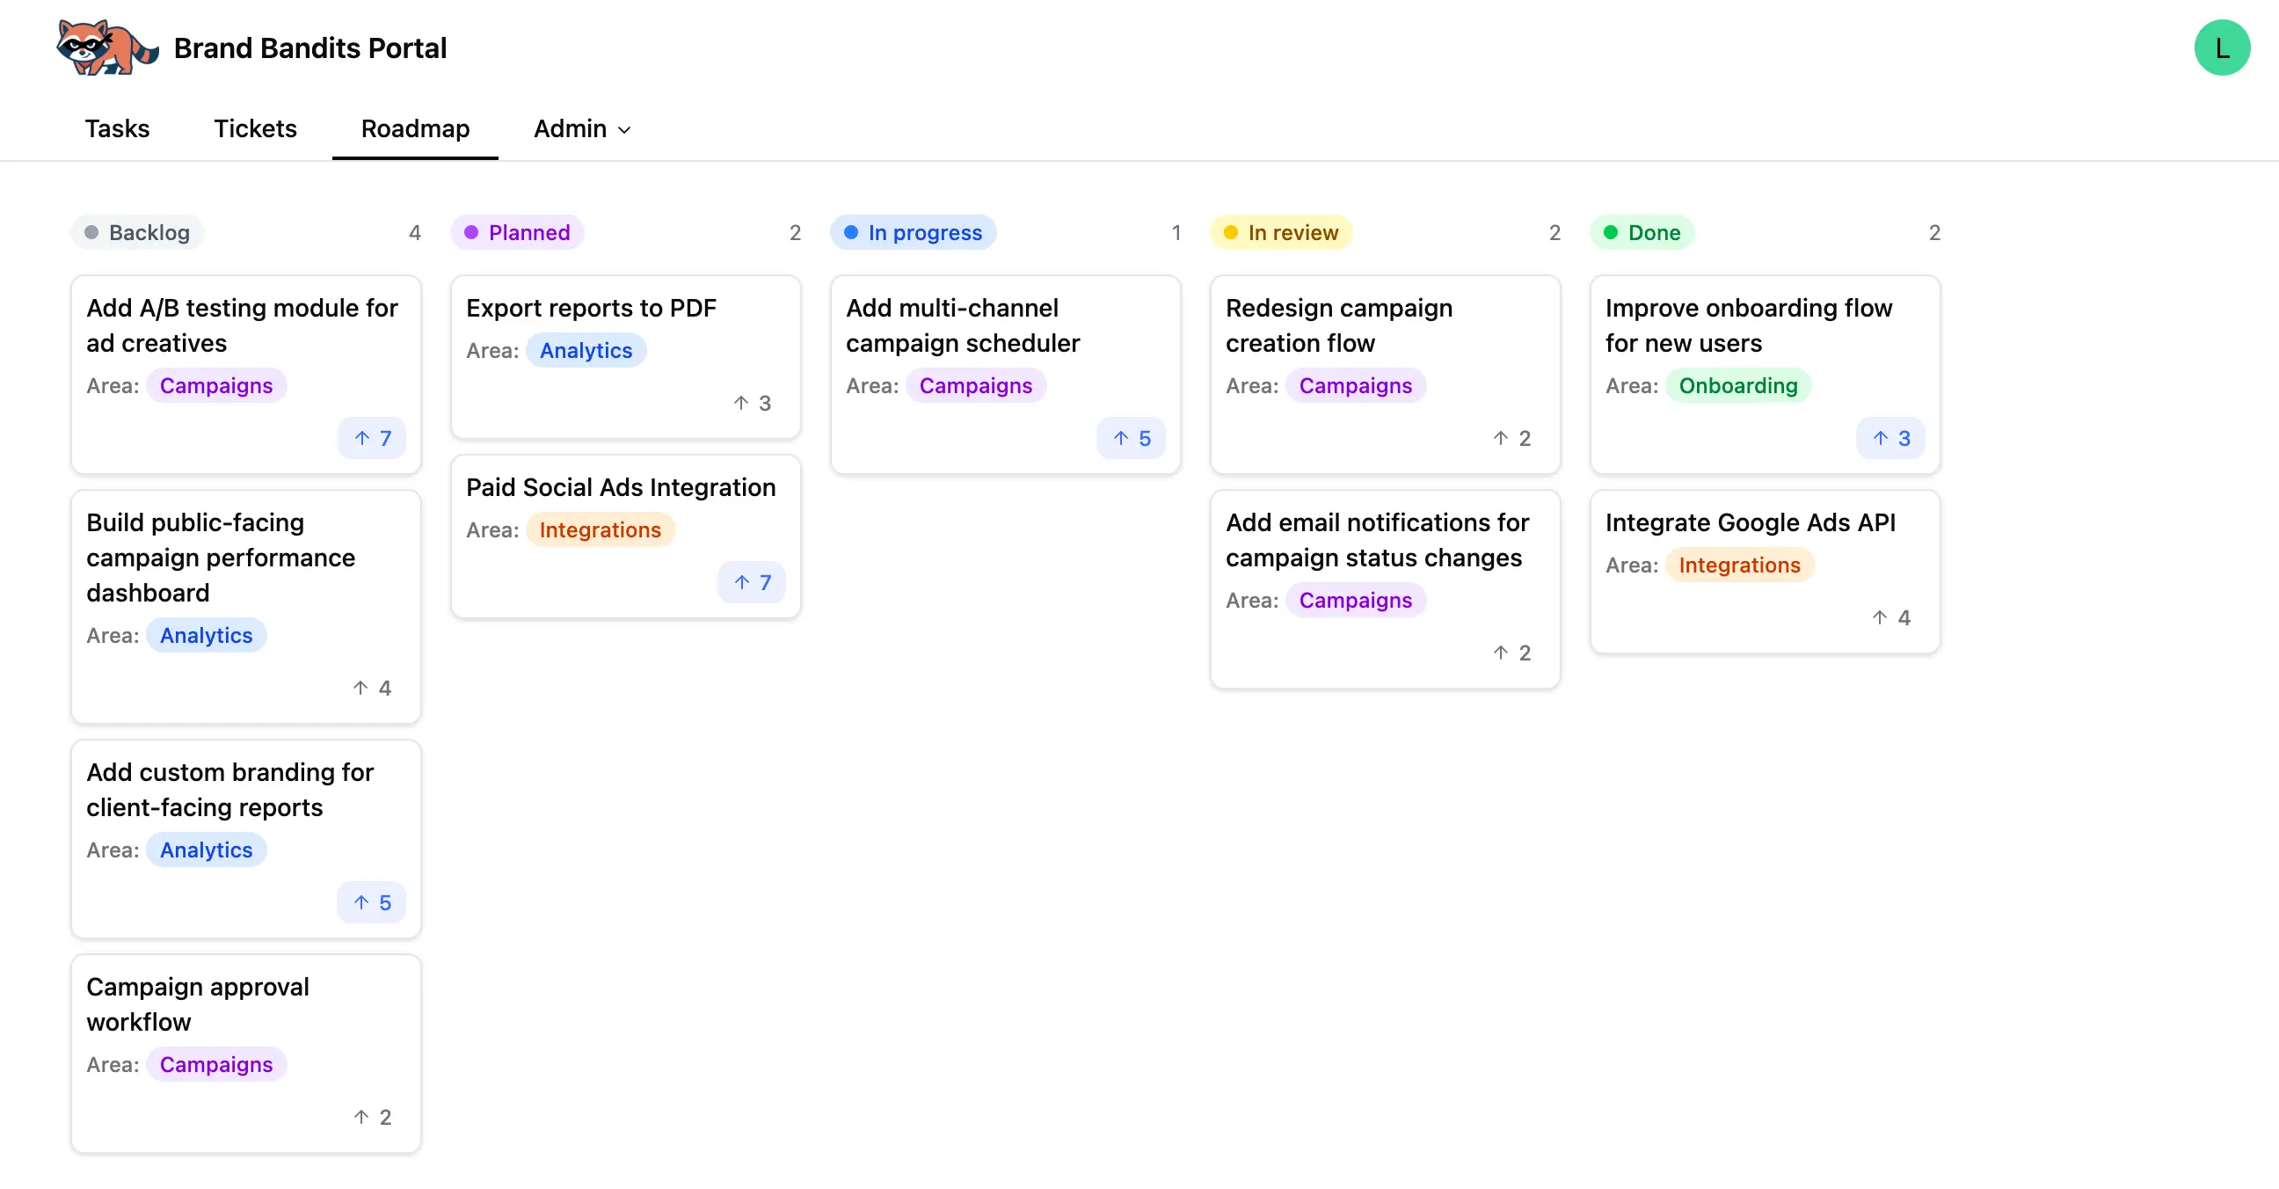
Task: Upvote the multi-channel campaign scheduler card
Action: tap(1131, 438)
